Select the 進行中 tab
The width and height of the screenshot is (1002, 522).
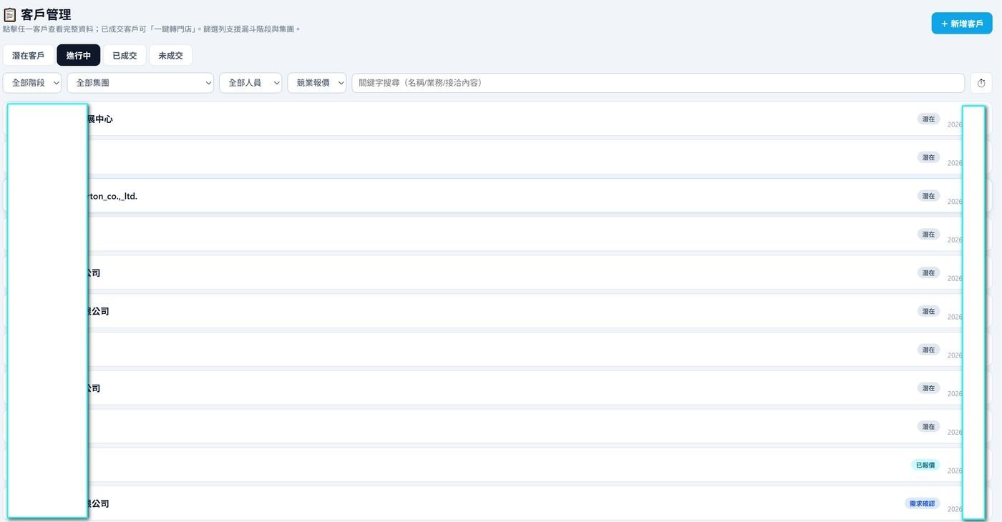tap(79, 55)
